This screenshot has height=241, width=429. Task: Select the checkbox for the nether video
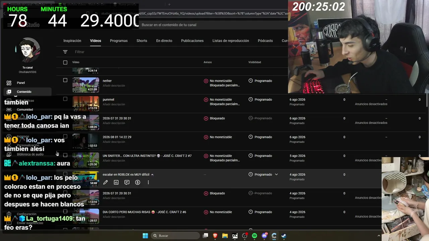coord(65,80)
